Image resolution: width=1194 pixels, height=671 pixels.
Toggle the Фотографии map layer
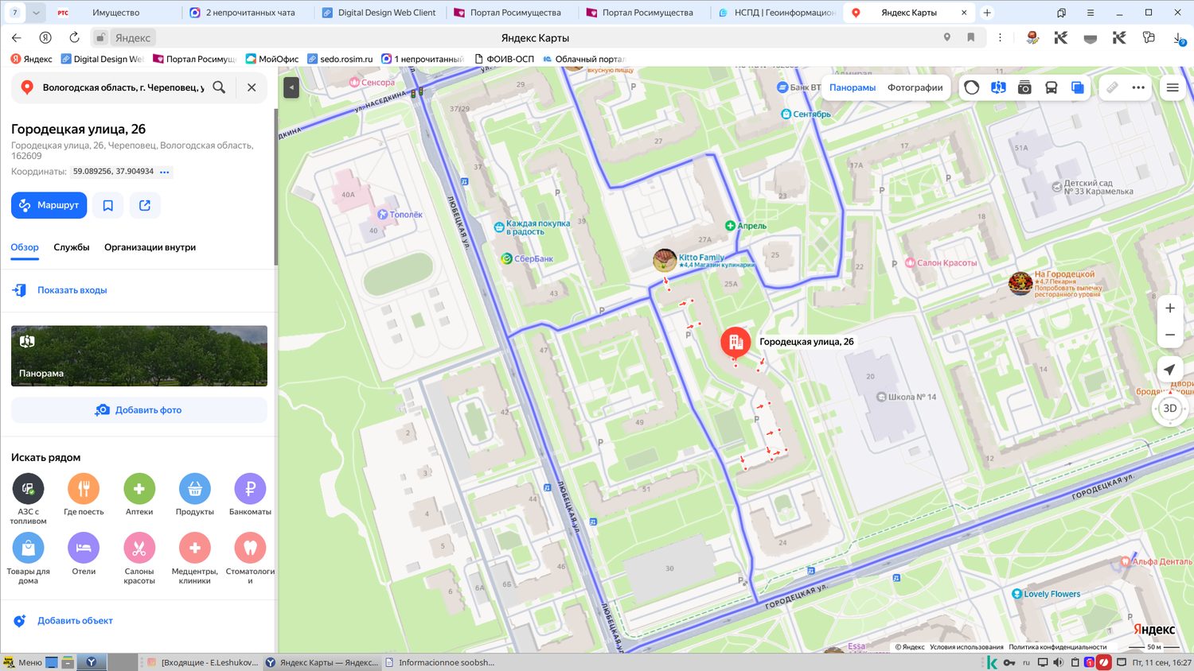point(915,87)
